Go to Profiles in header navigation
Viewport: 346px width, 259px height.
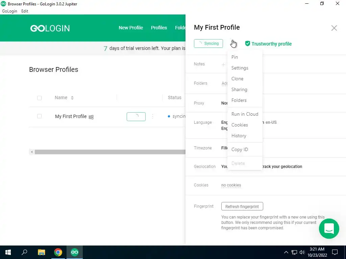159,28
